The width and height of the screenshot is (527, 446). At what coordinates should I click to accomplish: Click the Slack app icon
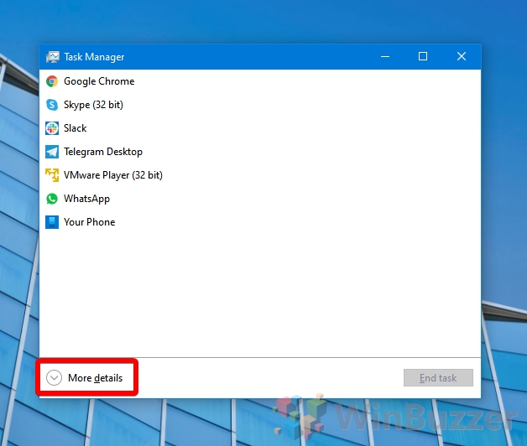[x=52, y=128]
